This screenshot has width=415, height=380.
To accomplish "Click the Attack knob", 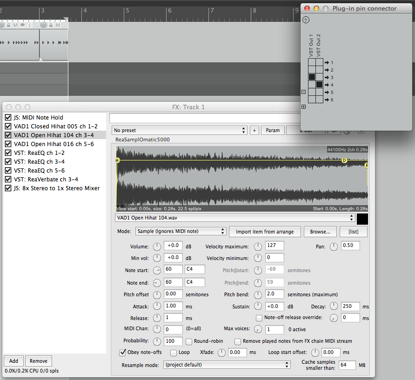I will [x=157, y=307].
